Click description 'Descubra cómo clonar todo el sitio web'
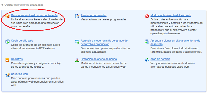Screen dimensions: 210x95 (x=176, y=50)
